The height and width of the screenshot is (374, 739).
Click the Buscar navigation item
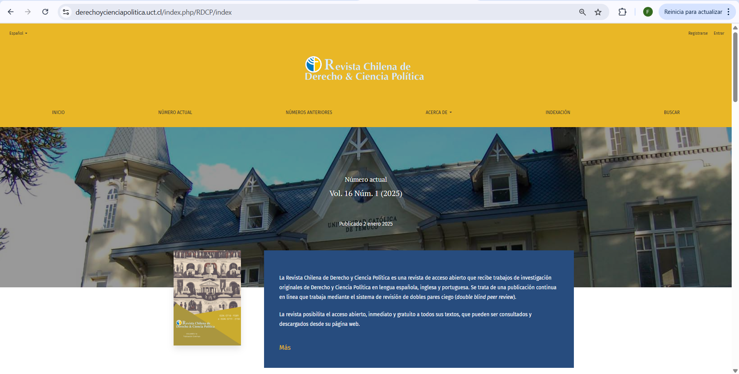click(671, 112)
